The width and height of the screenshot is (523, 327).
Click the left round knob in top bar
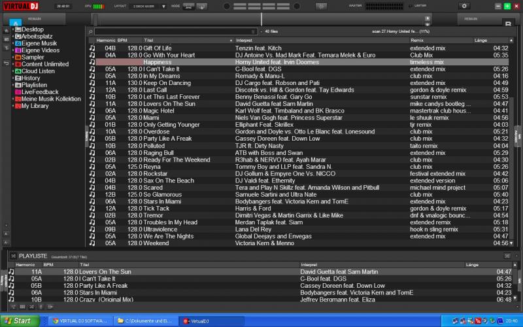point(226,6)
